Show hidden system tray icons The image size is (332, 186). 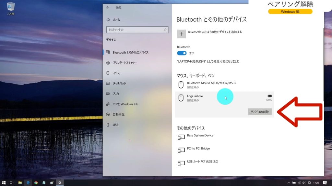pyautogui.click(x=289, y=183)
